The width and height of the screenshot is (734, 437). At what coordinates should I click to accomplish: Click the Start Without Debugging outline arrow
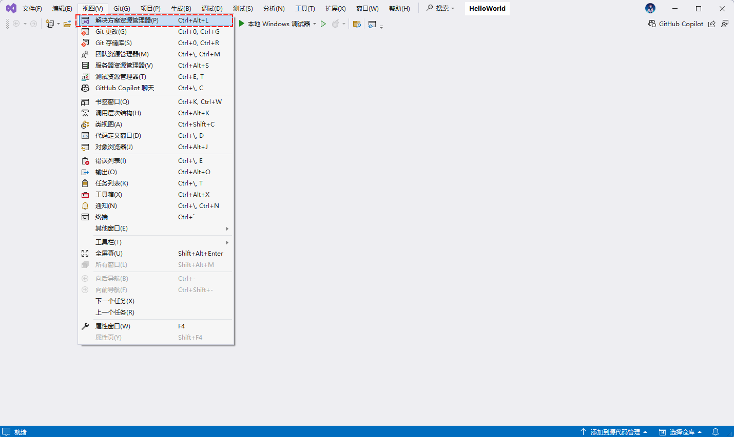323,24
